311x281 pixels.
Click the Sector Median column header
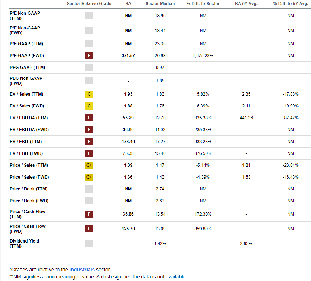coord(160,4)
